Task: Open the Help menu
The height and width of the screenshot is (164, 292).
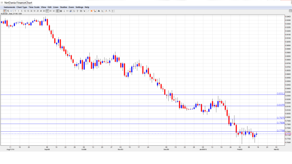Action: click(x=87, y=7)
